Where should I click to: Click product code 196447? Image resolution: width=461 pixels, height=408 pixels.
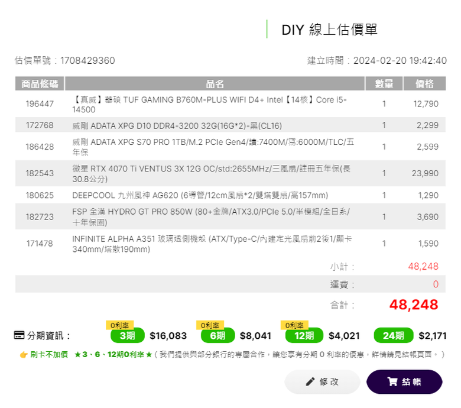tap(40, 104)
